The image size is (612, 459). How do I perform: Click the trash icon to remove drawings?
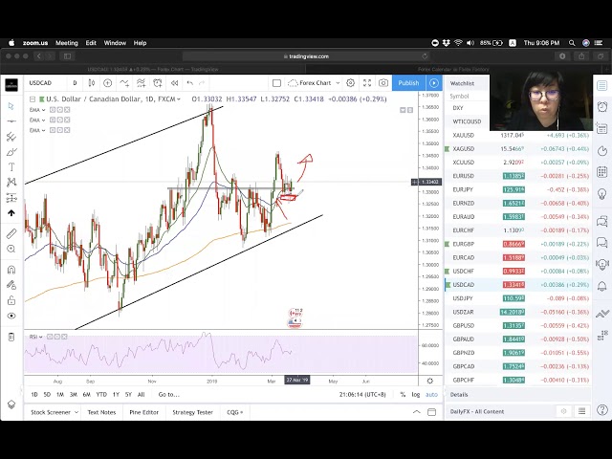click(11, 337)
